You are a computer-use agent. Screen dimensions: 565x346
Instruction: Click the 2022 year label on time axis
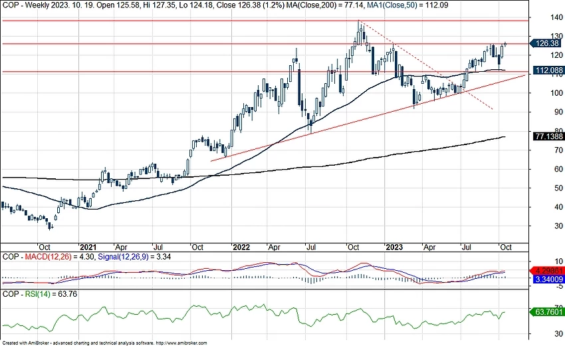pyautogui.click(x=241, y=247)
